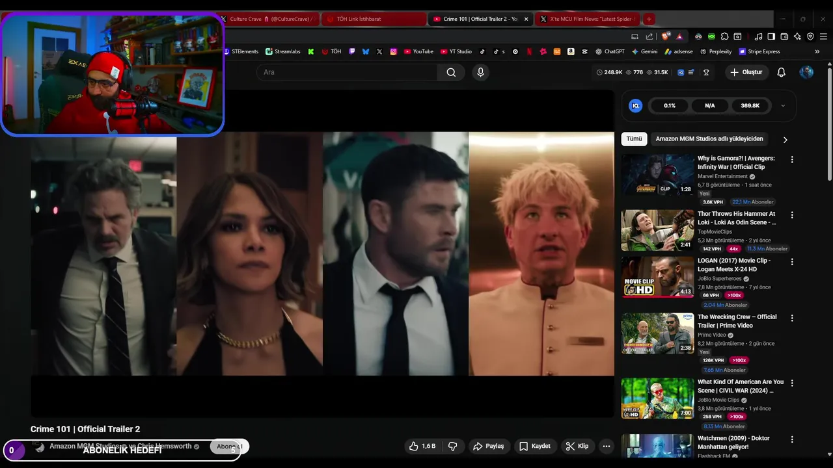Viewport: 833px width, 468px height.
Task: Click the share page icon in address bar
Action: click(649, 36)
